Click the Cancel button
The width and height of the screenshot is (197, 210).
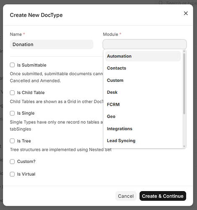pyautogui.click(x=126, y=196)
